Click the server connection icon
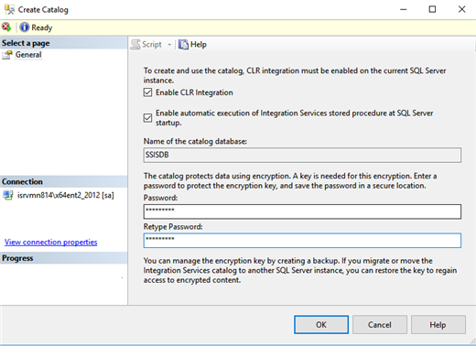 [x=8, y=195]
